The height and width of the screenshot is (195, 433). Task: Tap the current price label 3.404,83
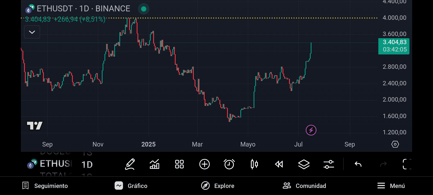[394, 46]
